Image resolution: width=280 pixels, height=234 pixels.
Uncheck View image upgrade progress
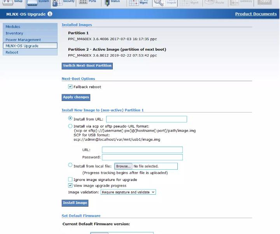(70, 186)
